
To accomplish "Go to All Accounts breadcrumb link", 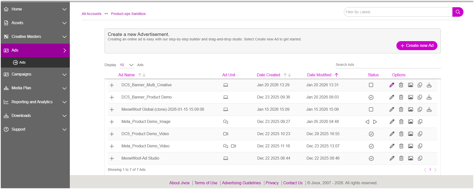I will click(92, 14).
